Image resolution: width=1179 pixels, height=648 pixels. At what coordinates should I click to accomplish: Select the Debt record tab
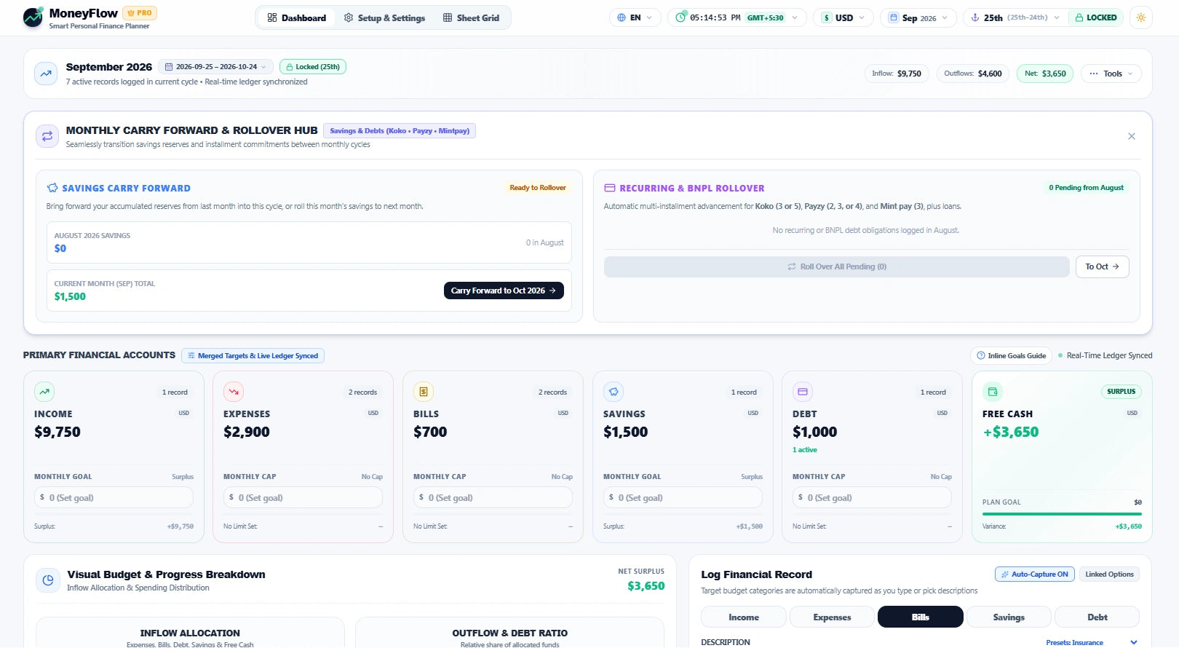pos(1097,617)
